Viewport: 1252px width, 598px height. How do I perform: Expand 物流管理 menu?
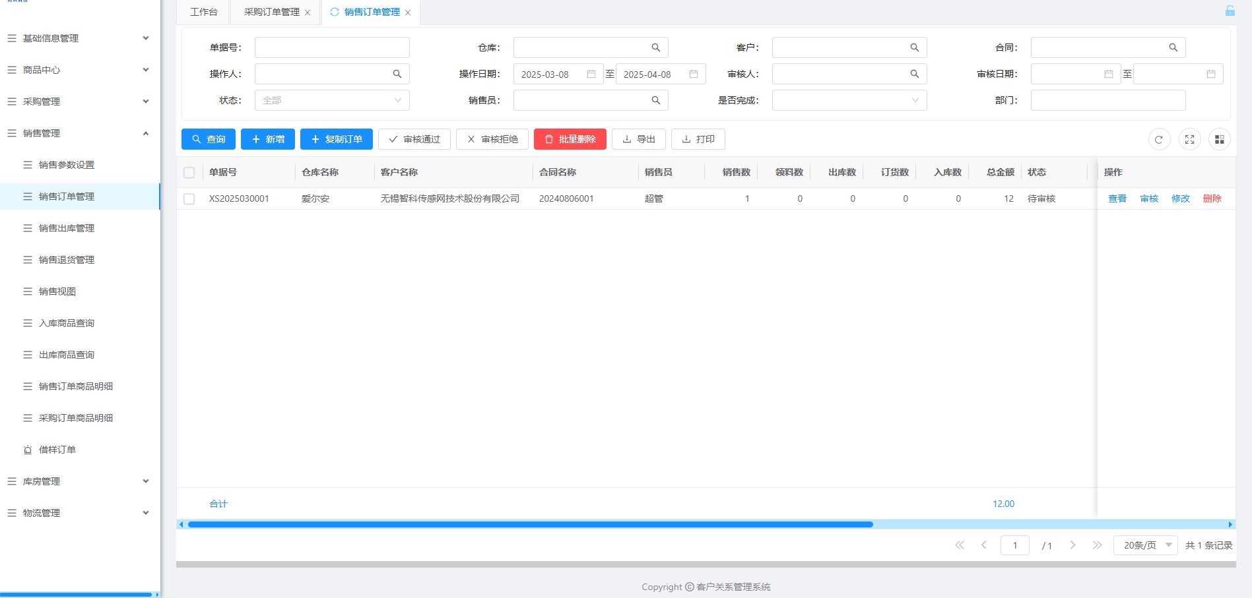80,513
